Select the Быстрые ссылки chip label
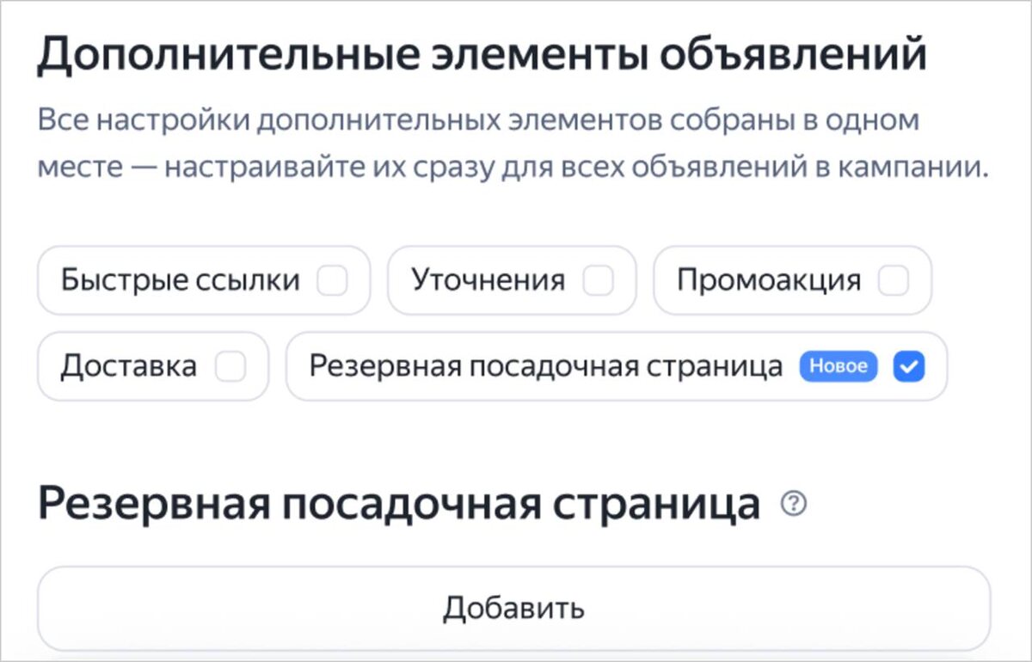 181,281
